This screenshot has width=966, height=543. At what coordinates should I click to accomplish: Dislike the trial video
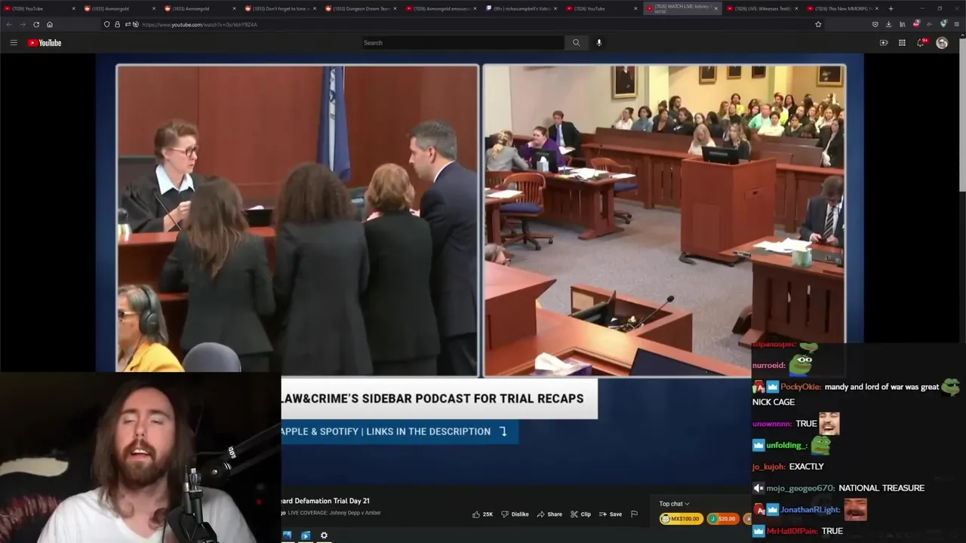[515, 514]
